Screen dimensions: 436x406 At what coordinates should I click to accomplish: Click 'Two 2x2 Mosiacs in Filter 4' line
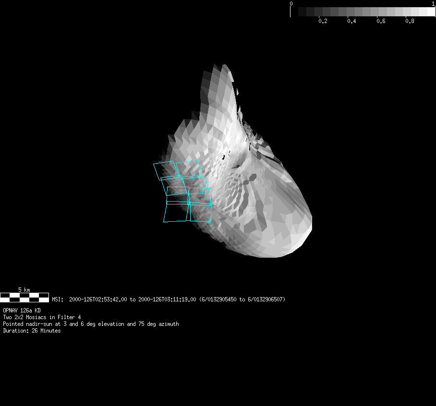pos(42,317)
